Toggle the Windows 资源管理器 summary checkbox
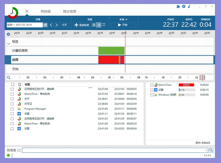Screen dimensions: 221x163 (152, 95)
